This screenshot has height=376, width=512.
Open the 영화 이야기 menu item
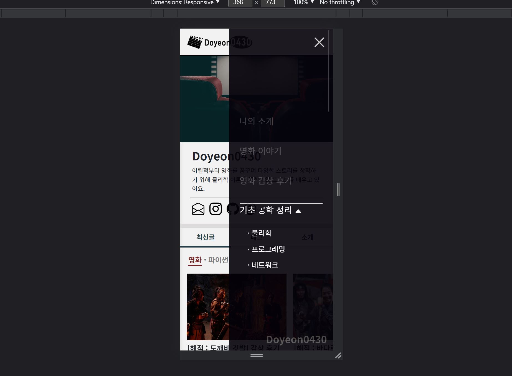(260, 151)
